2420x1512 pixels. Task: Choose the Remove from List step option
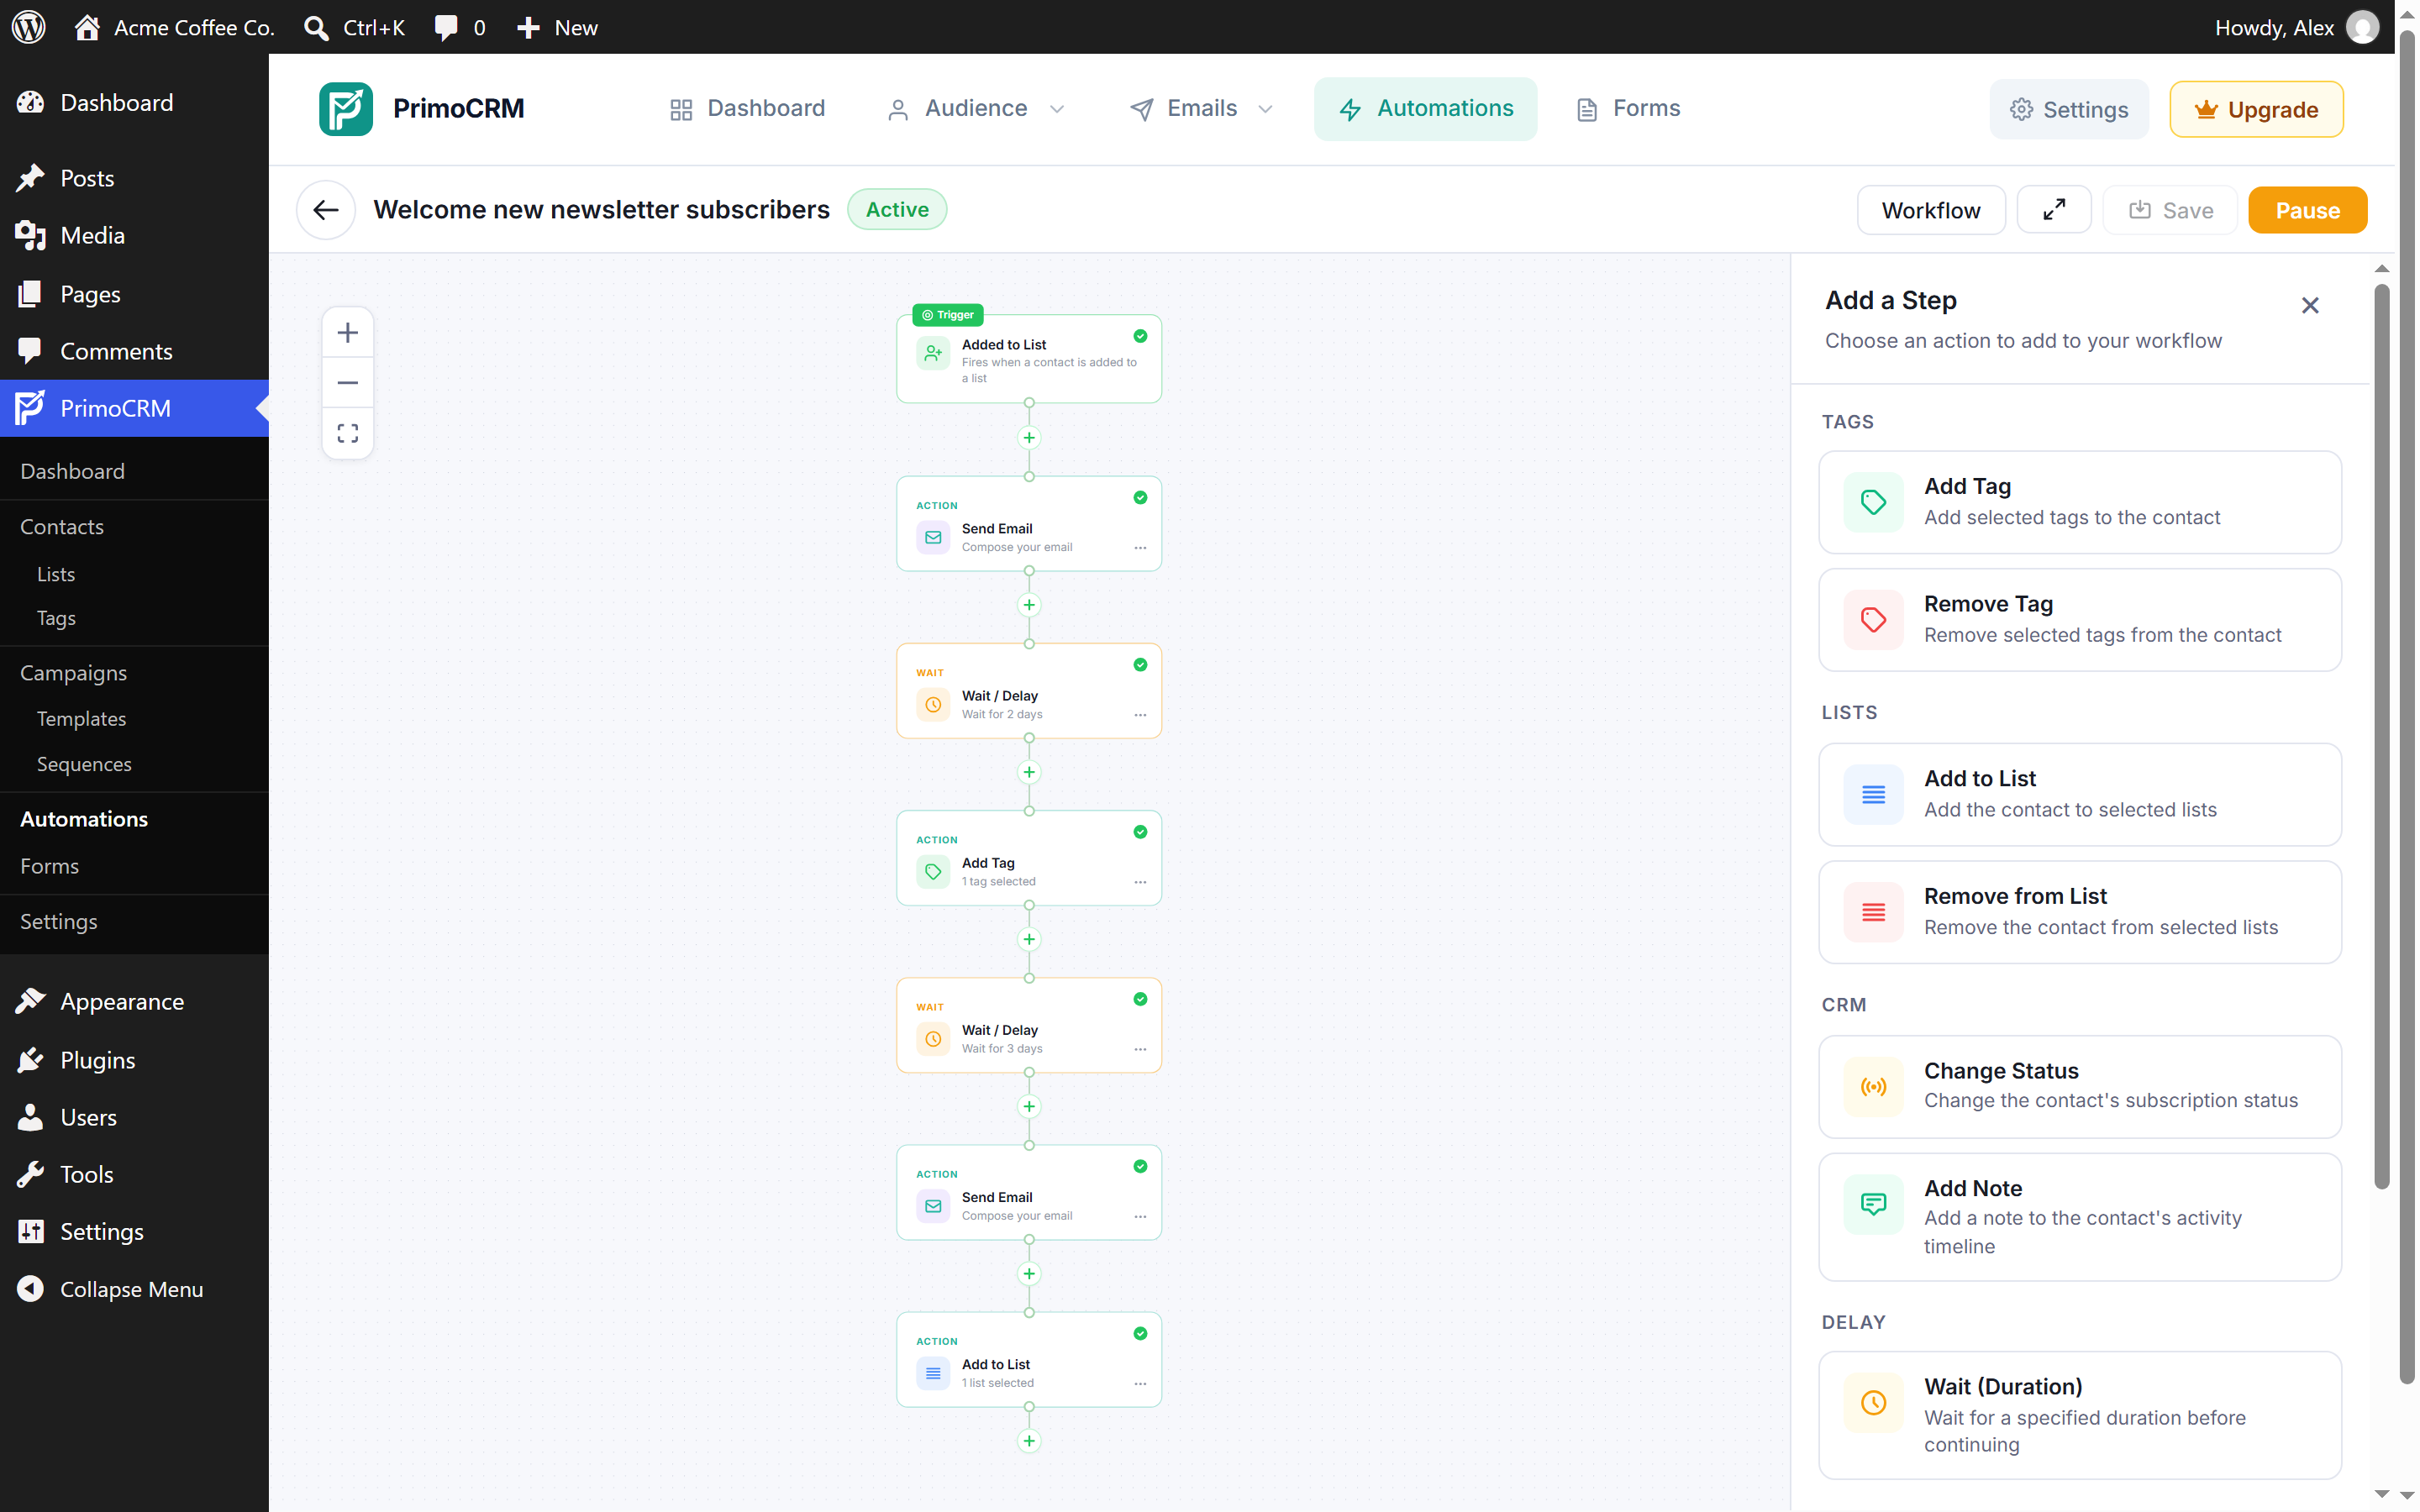[x=2079, y=912]
